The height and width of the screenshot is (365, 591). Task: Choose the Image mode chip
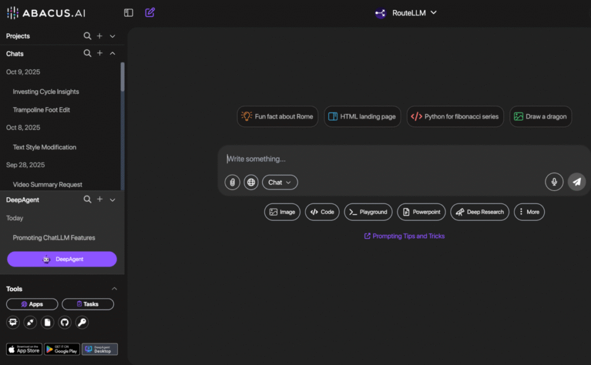282,212
